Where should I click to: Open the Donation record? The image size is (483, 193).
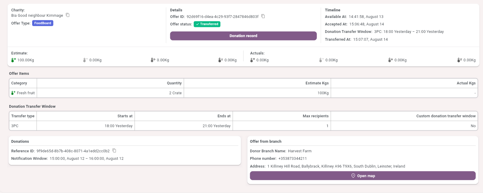coord(243,36)
